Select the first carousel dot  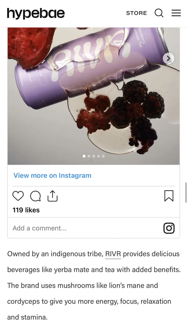(x=84, y=156)
